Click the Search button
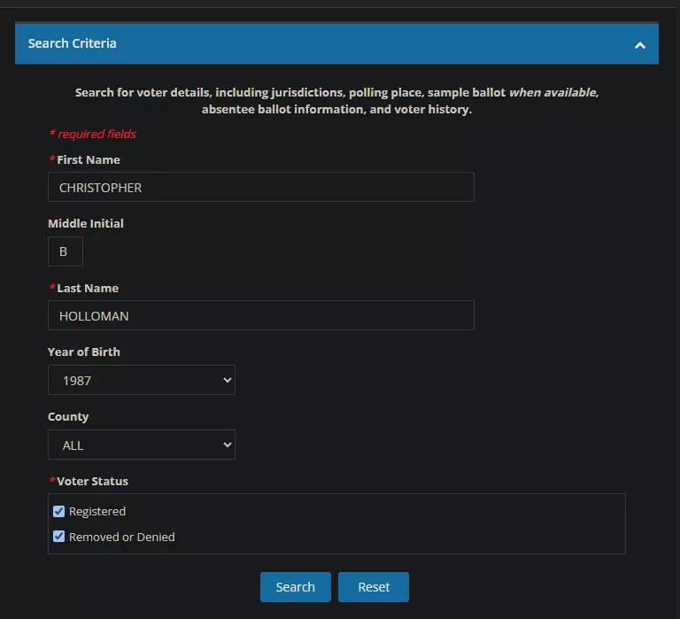Image resolution: width=680 pixels, height=619 pixels. [296, 587]
